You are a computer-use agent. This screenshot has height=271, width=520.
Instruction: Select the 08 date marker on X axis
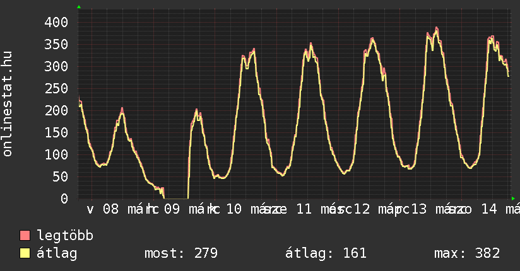pos(110,209)
